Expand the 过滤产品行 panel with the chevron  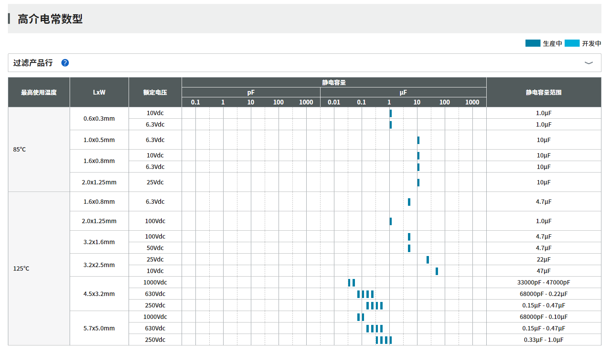pyautogui.click(x=588, y=63)
